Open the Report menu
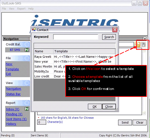The image size is (150, 138). point(21,9)
